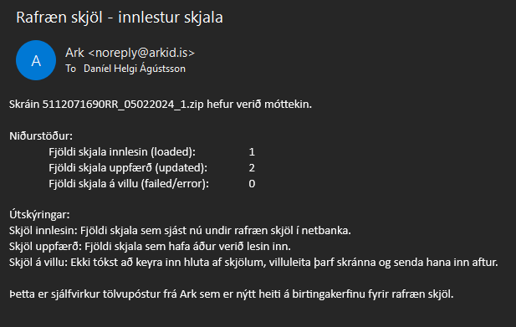Click the file name 5112071690RR_05022024_1.zip
This screenshot has height=327, width=516.
(x=123, y=105)
